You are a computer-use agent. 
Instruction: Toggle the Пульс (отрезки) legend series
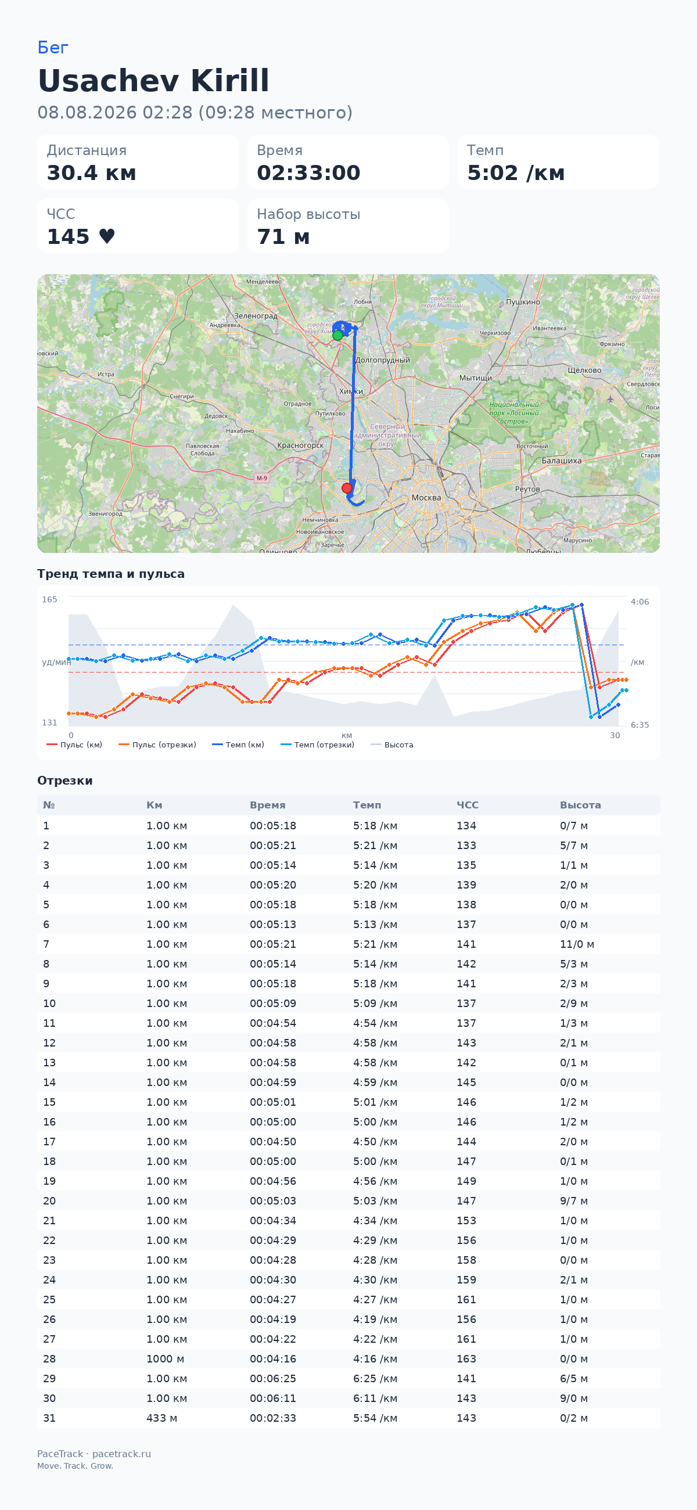157,745
